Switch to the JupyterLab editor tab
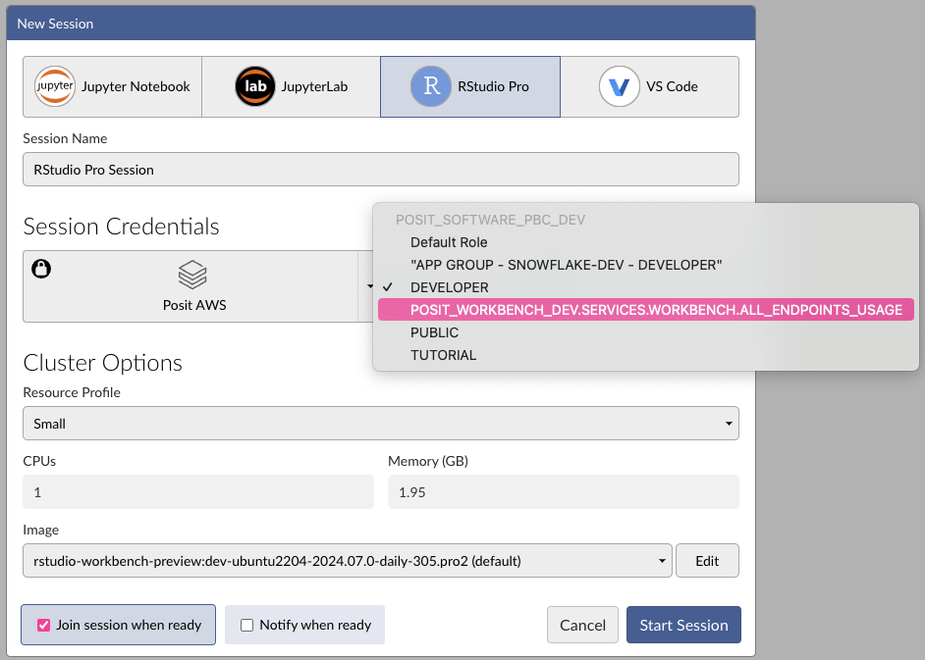This screenshot has height=660, width=925. 291,86
